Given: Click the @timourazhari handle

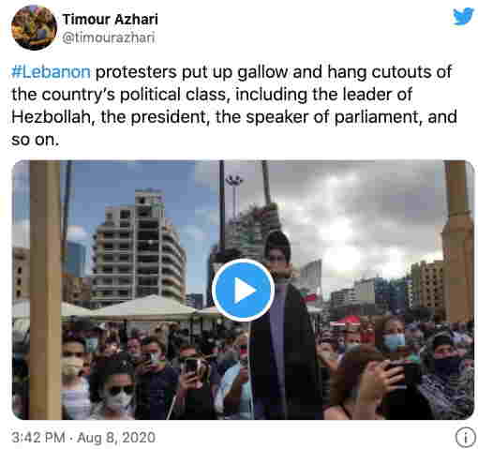Looking at the screenshot, I should pos(109,38).
